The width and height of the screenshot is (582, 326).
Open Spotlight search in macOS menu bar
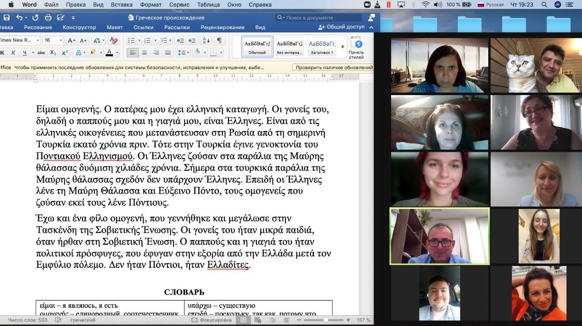tap(544, 5)
